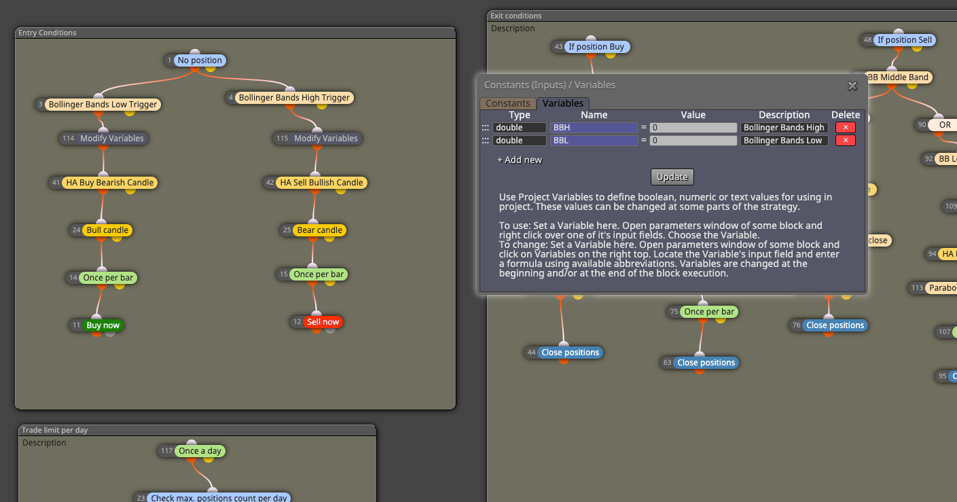Delete the BBH variable row
The image size is (957, 502).
pos(846,128)
